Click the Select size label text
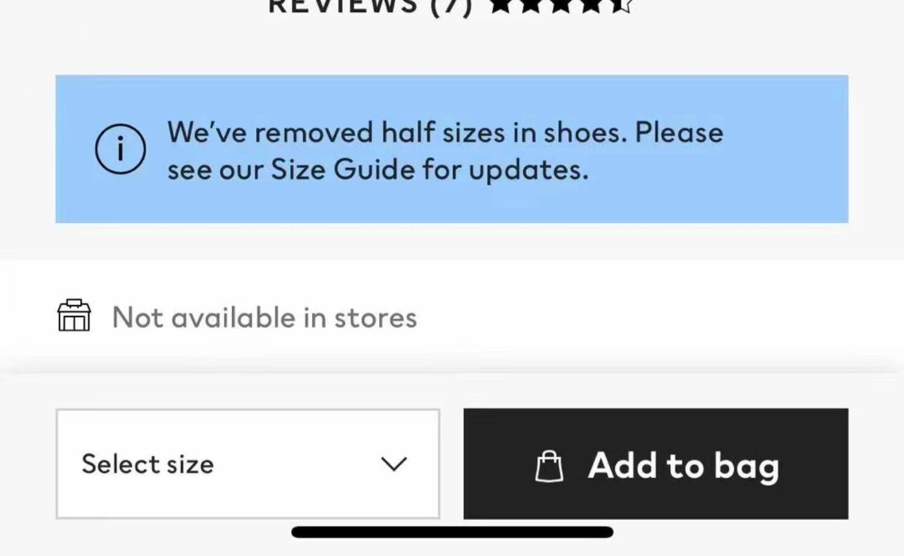The image size is (904, 556). 148,464
